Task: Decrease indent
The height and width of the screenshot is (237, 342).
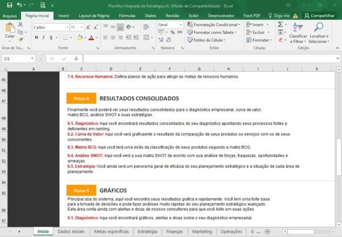Action: [129, 38]
